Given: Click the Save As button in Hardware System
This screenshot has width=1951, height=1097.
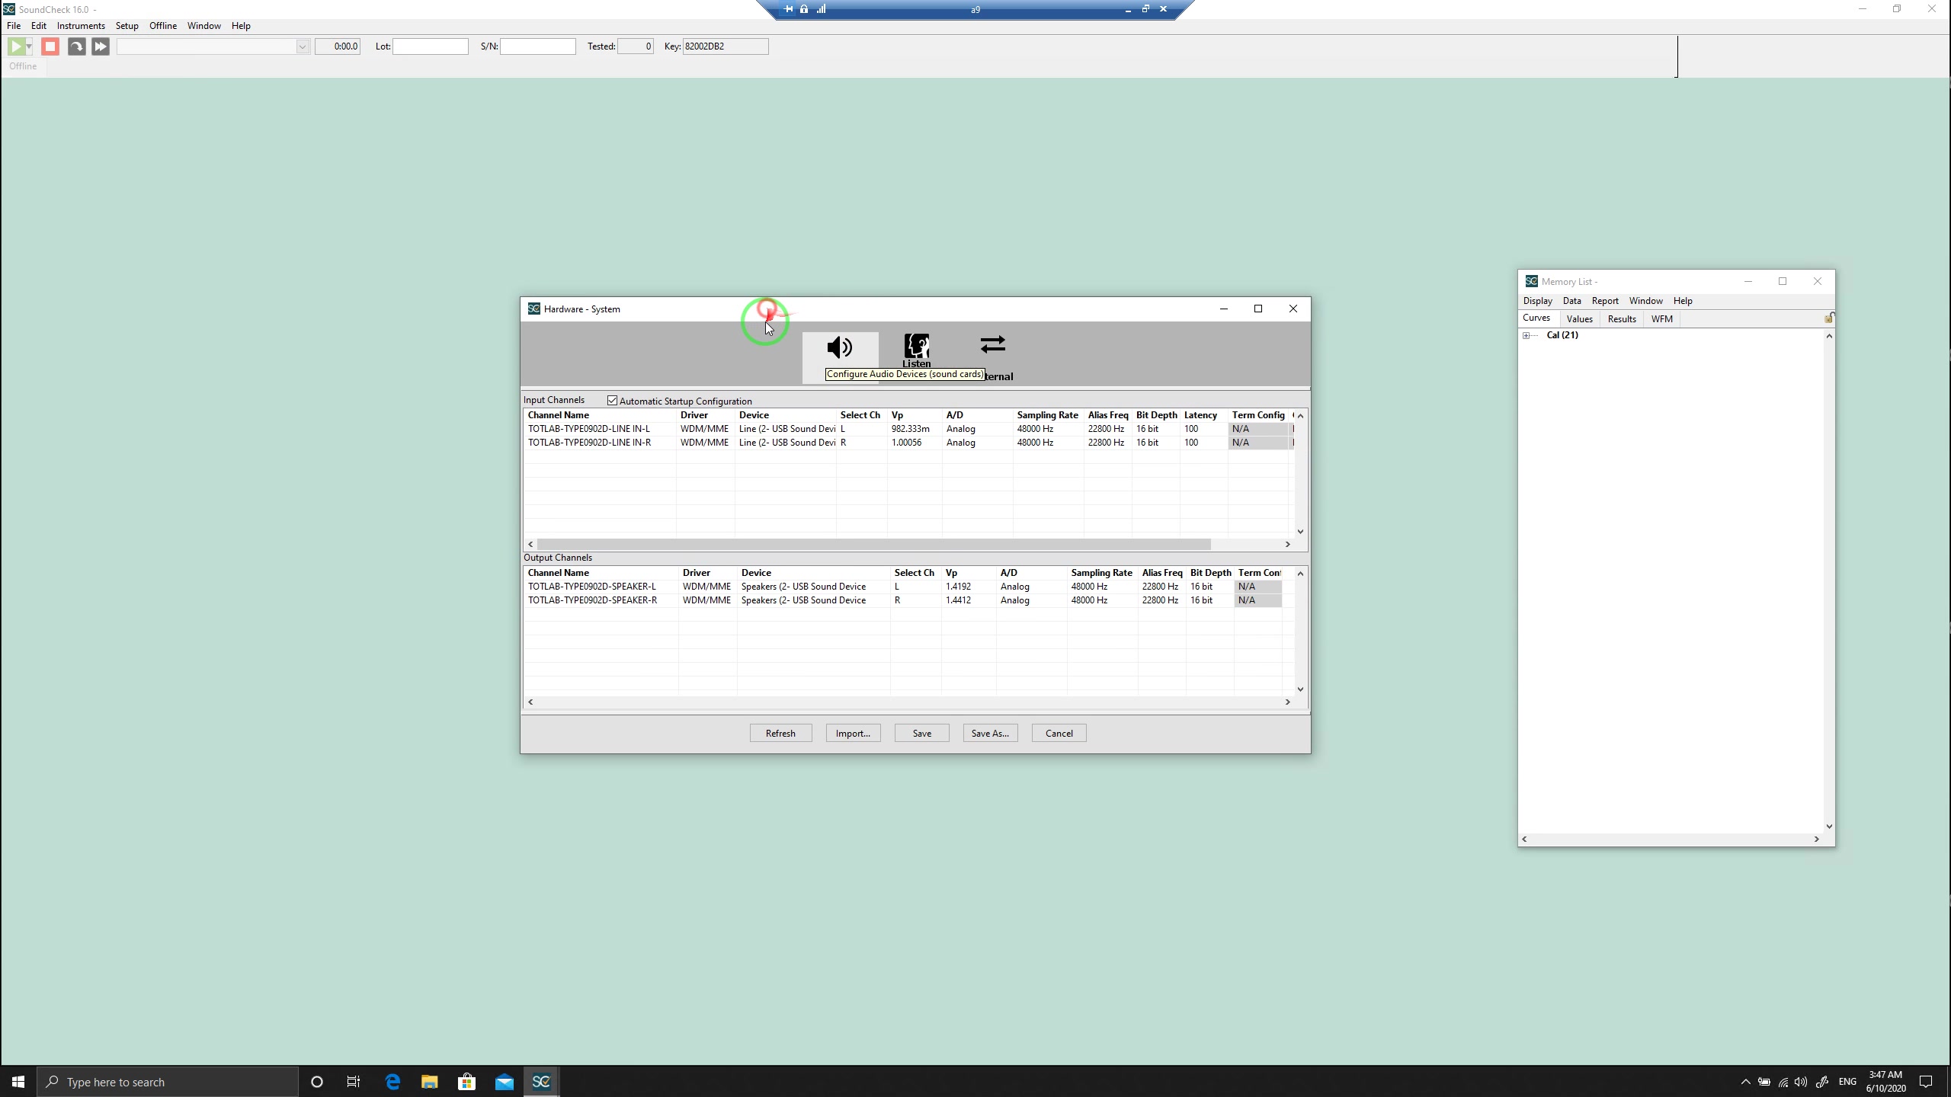Looking at the screenshot, I should (x=990, y=733).
